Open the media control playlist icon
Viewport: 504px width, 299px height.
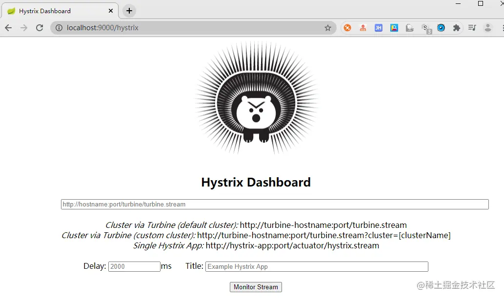click(x=472, y=28)
